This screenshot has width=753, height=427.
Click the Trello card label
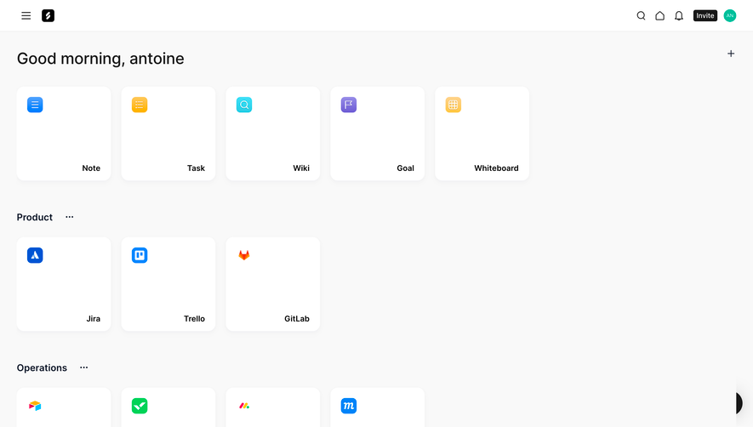tap(194, 318)
